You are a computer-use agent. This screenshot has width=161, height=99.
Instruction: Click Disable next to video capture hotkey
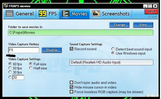pos(52,50)
